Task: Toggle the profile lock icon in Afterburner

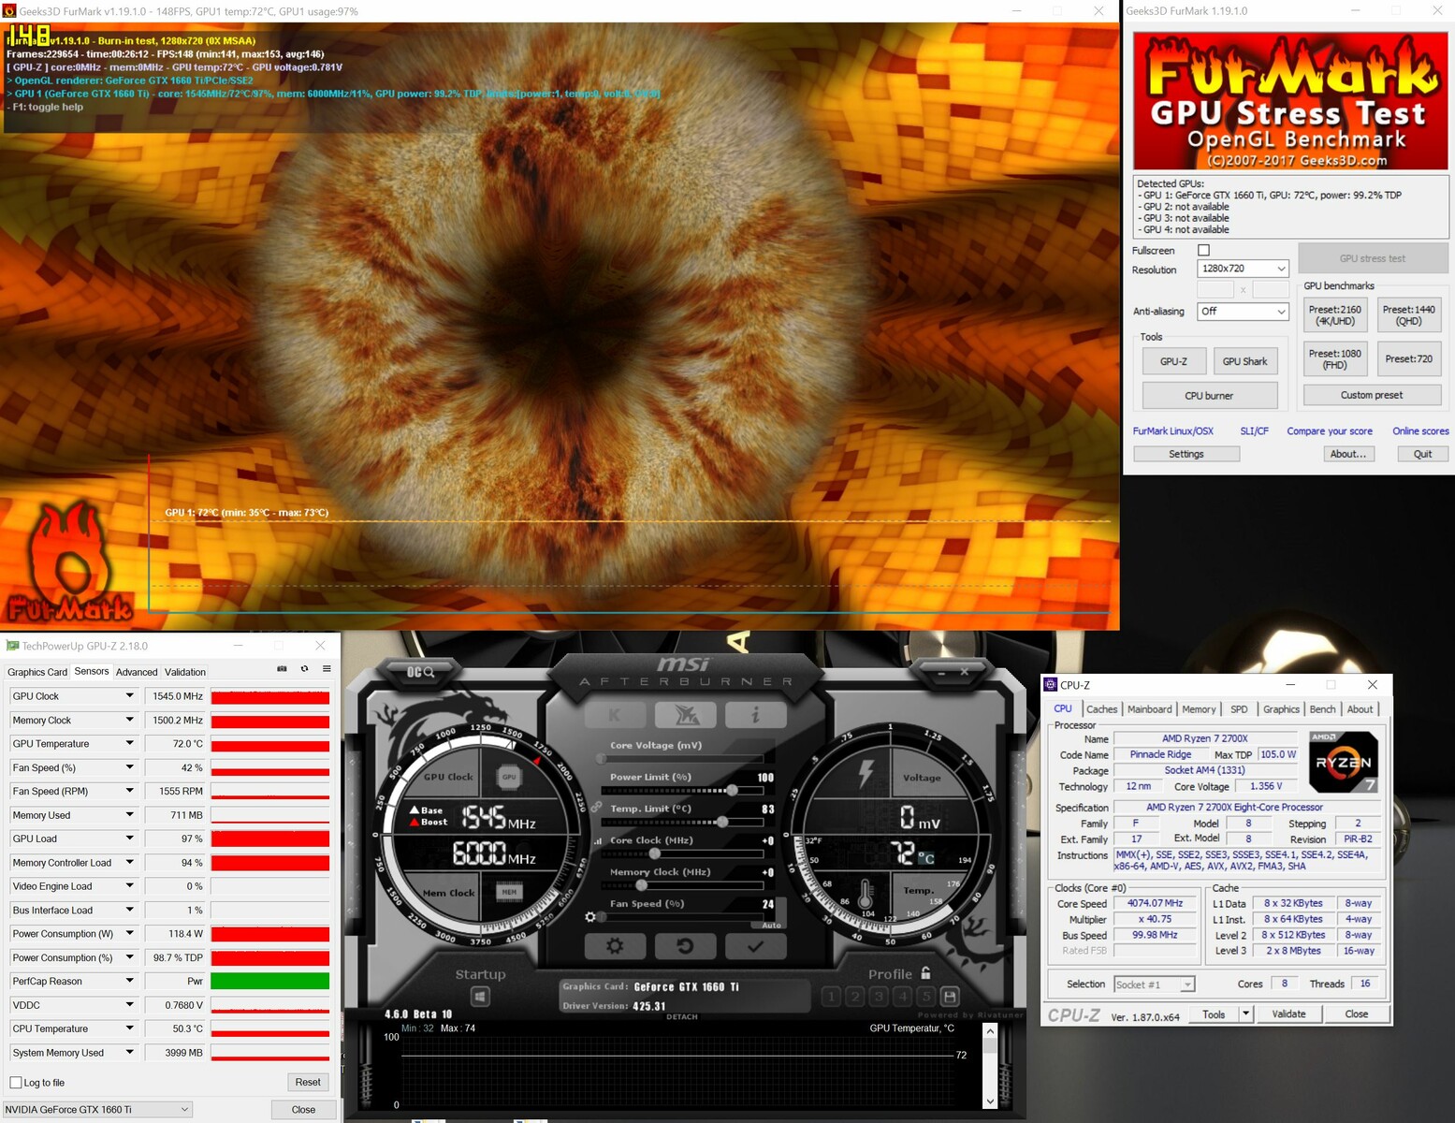Action: 925,973
